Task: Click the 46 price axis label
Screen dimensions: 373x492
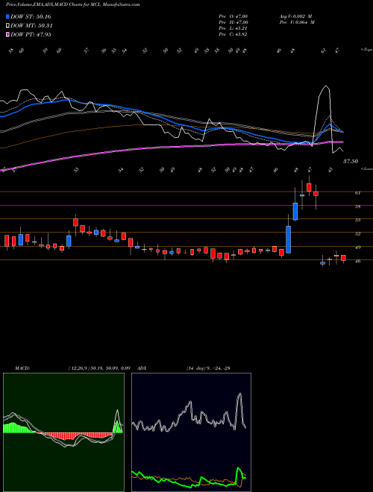Action: tap(357, 261)
